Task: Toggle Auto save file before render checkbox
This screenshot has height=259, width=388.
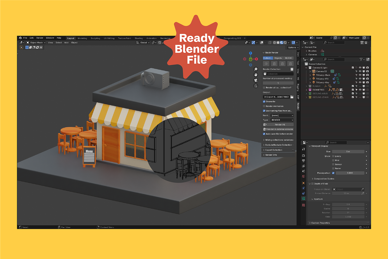Action: (x=264, y=134)
